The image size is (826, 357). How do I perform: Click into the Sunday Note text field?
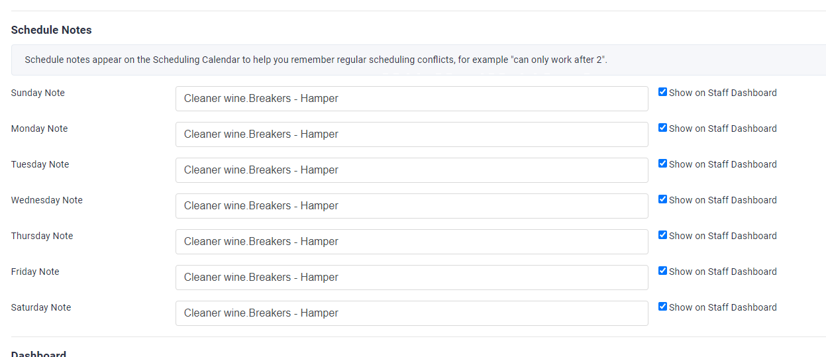[411, 99]
